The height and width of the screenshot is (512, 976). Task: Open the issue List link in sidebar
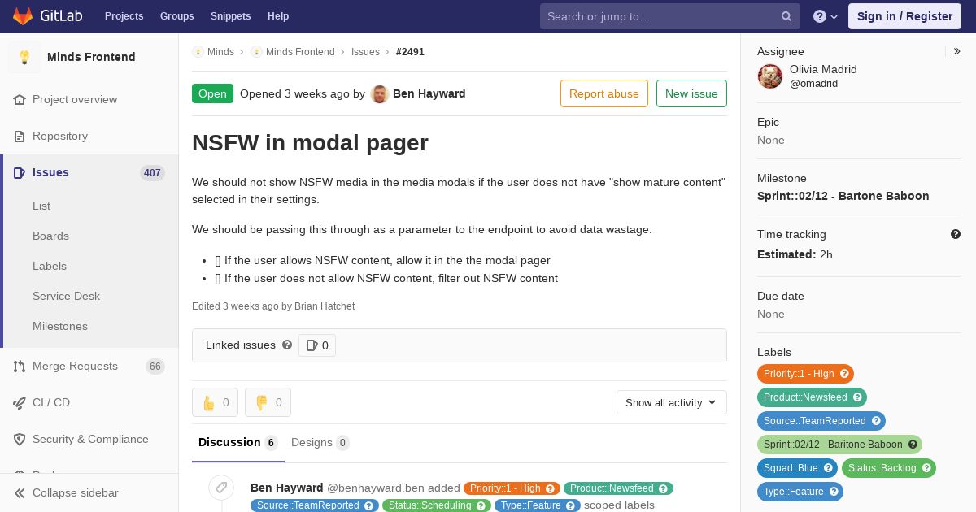tap(41, 206)
